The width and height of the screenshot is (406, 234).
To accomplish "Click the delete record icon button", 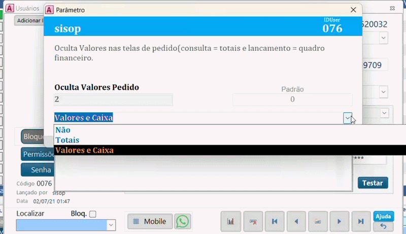I will coord(253,221).
